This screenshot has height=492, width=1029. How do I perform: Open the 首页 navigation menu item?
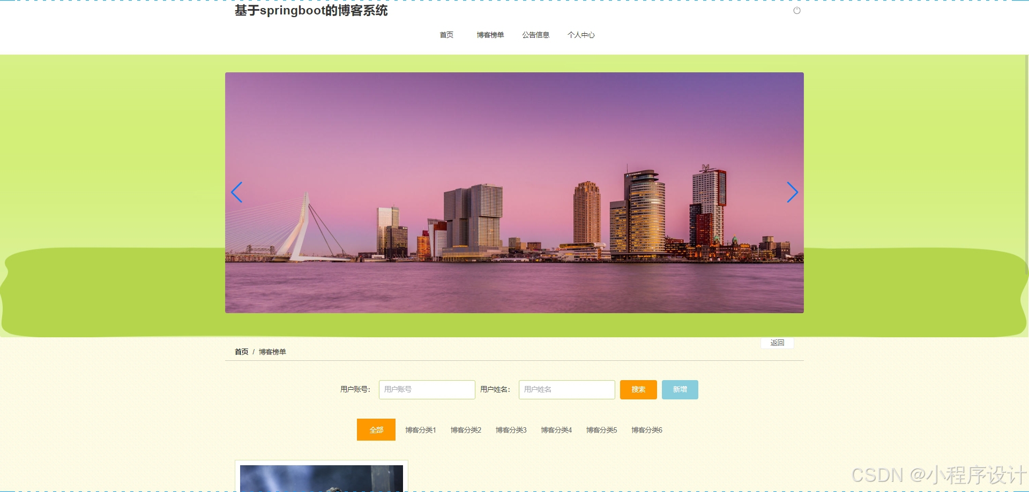[446, 35]
